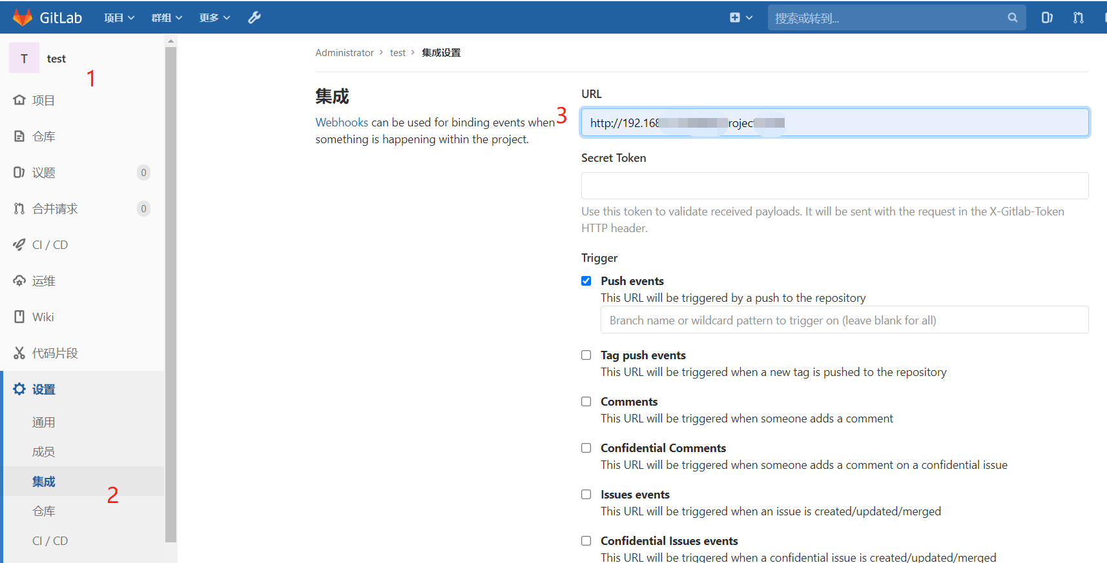Enable the Issues events checkbox

click(x=586, y=494)
